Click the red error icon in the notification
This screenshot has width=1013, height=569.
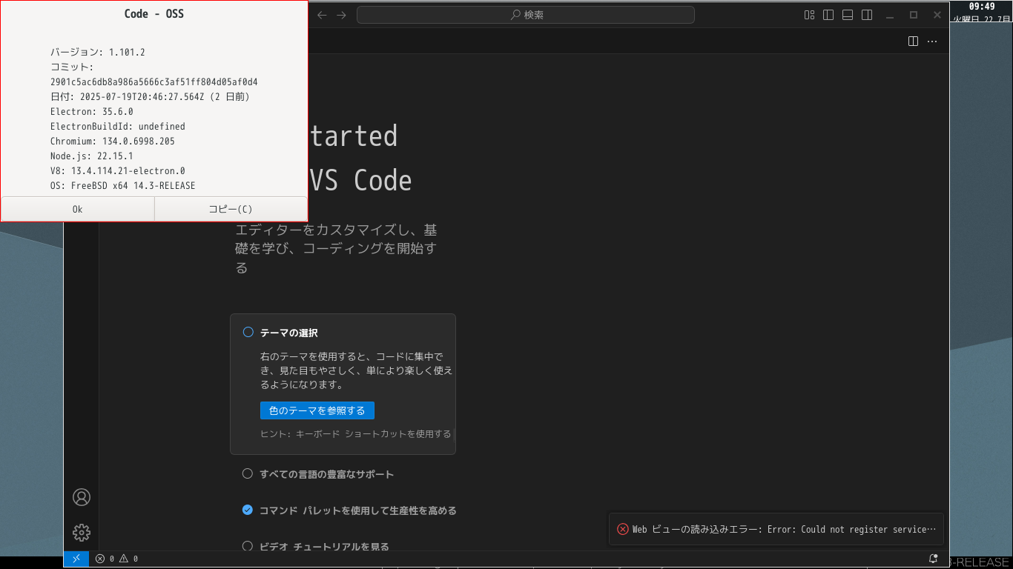pyautogui.click(x=623, y=529)
